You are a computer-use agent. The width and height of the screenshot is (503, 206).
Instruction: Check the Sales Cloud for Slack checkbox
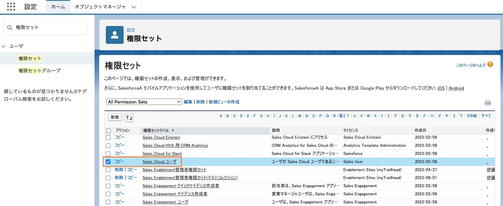click(108, 154)
